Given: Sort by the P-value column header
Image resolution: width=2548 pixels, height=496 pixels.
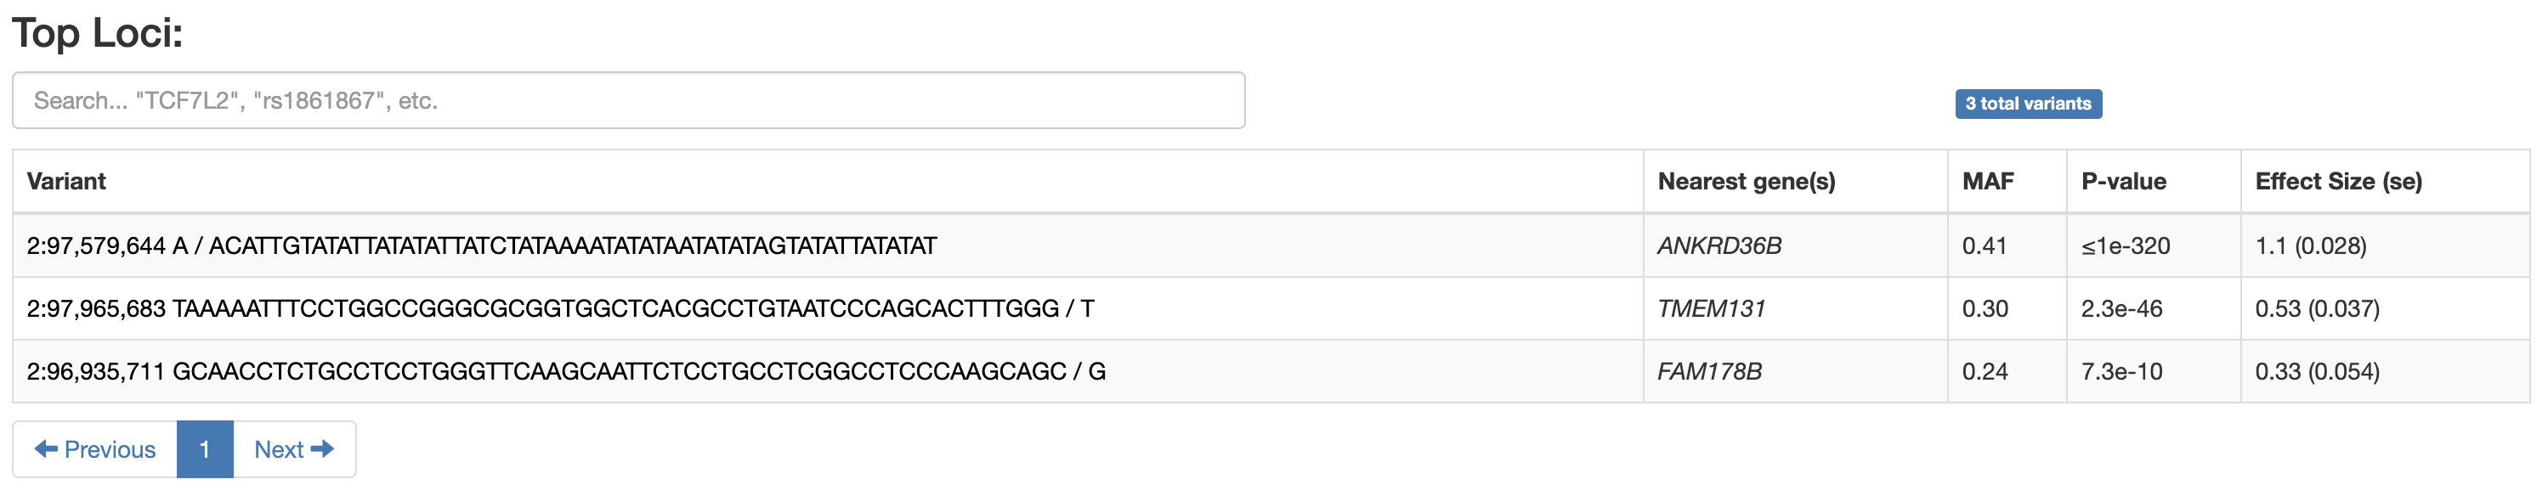Looking at the screenshot, I should coord(2123,182).
